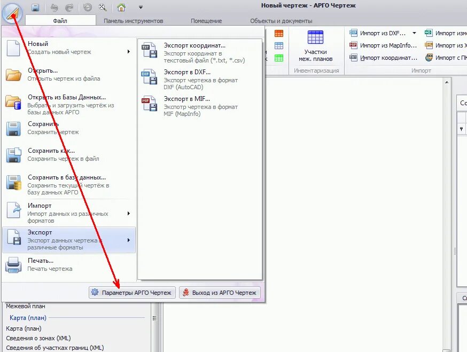Click the scroll up arrow of drawing area

[447, 82]
